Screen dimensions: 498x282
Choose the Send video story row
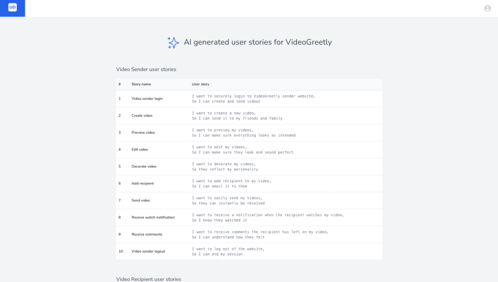click(x=249, y=200)
